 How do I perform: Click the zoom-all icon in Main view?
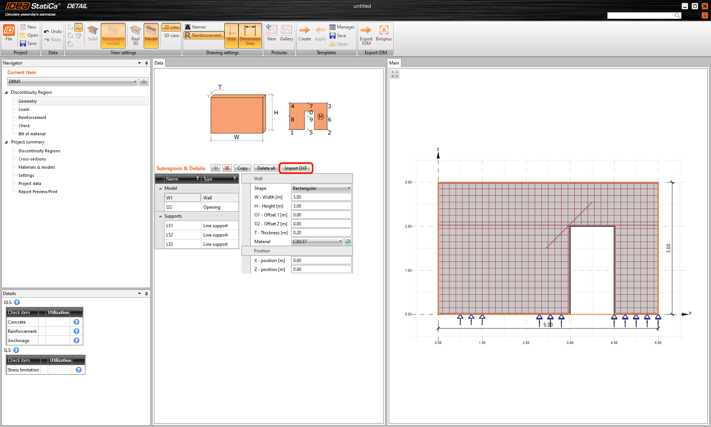pos(395,75)
